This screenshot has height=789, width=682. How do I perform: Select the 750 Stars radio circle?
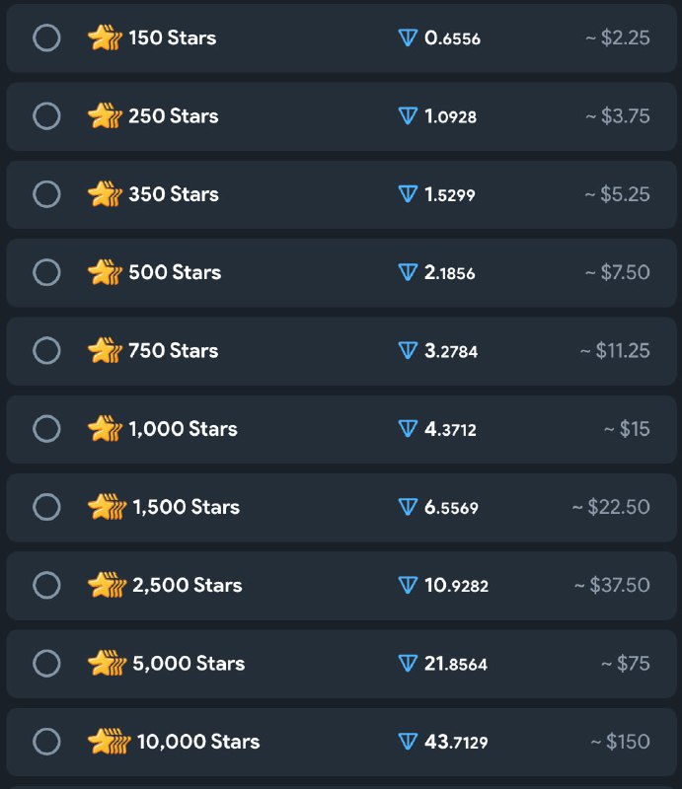pos(46,350)
